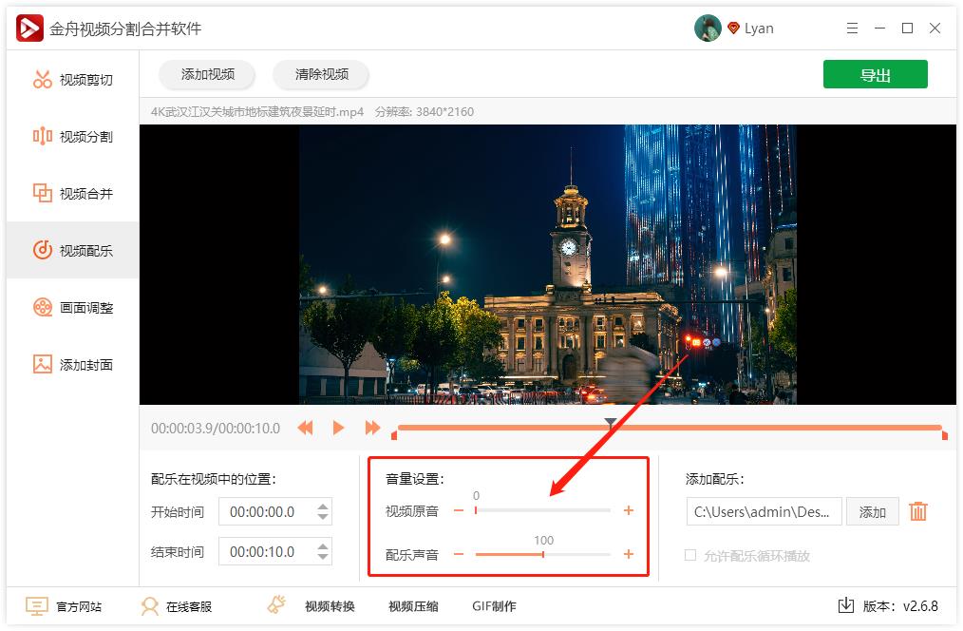Click the 画面调整 film reel icon
The image size is (963, 631).
pos(43,307)
